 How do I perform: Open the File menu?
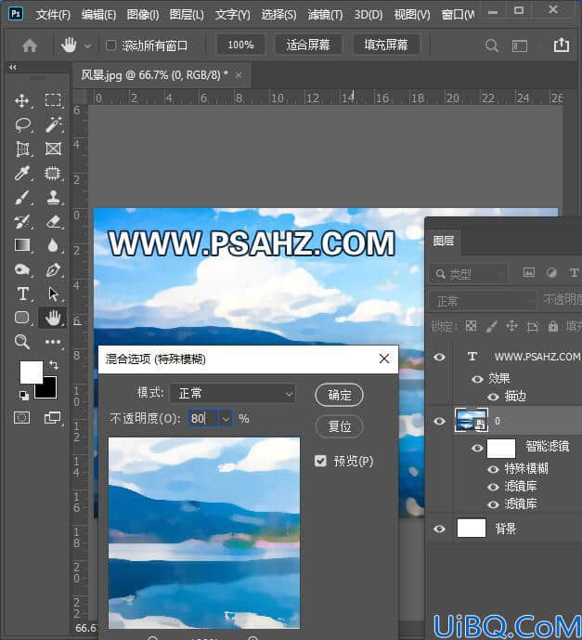tap(53, 16)
